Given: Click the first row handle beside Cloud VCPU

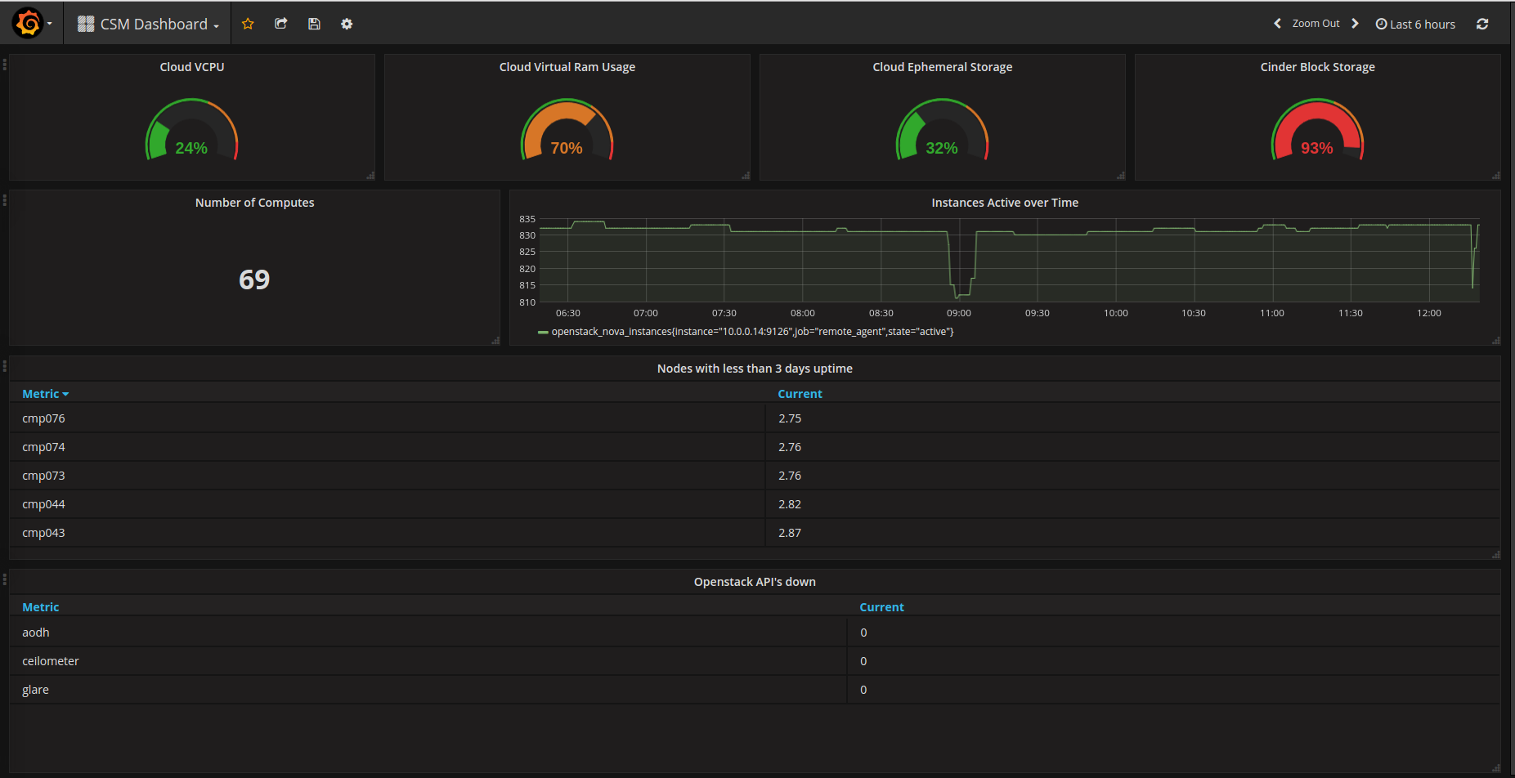Looking at the screenshot, I should tap(4, 64).
